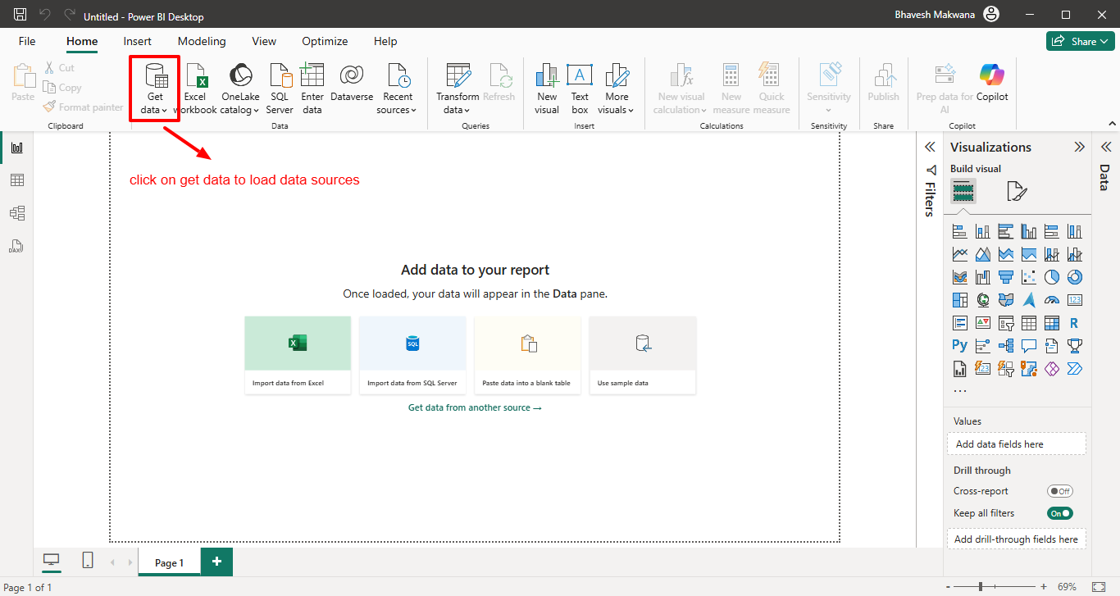Select the Gauge visual
The image size is (1120, 596).
pyautogui.click(x=1051, y=300)
